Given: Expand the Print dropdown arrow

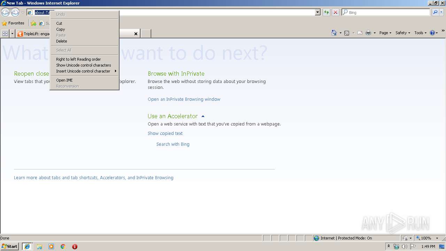Looking at the screenshot, I should tap(375, 33).
